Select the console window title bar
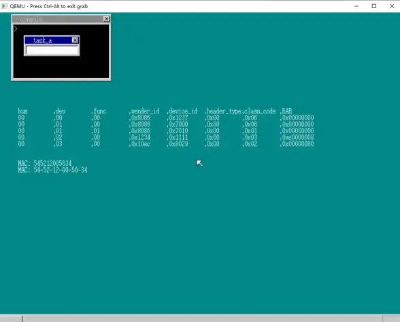 point(61,19)
